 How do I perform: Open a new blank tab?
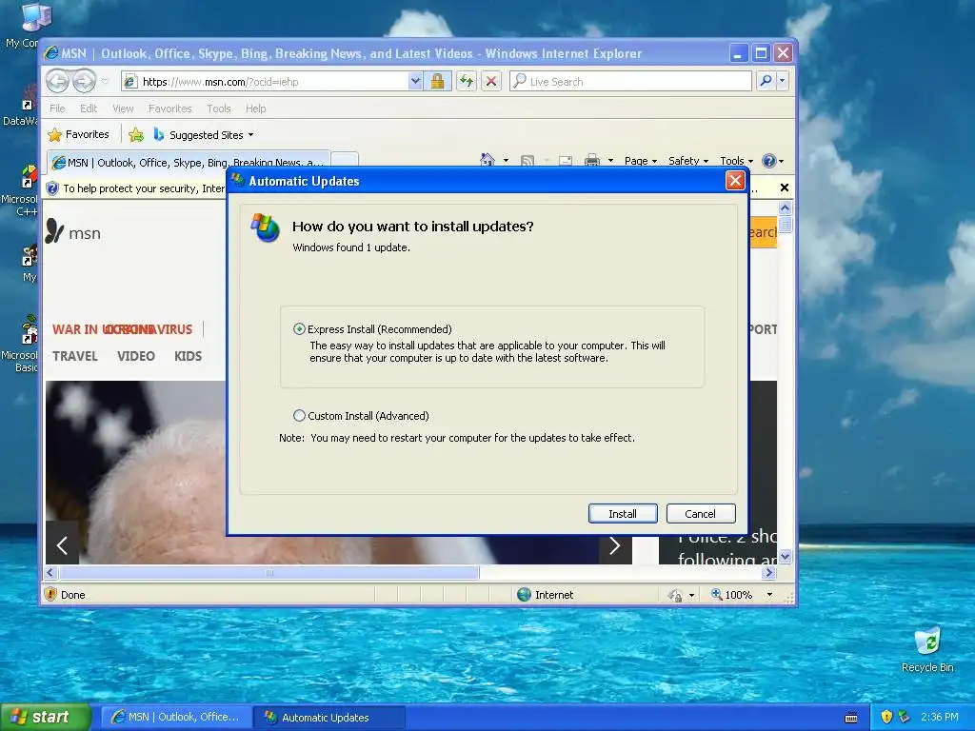point(344,161)
